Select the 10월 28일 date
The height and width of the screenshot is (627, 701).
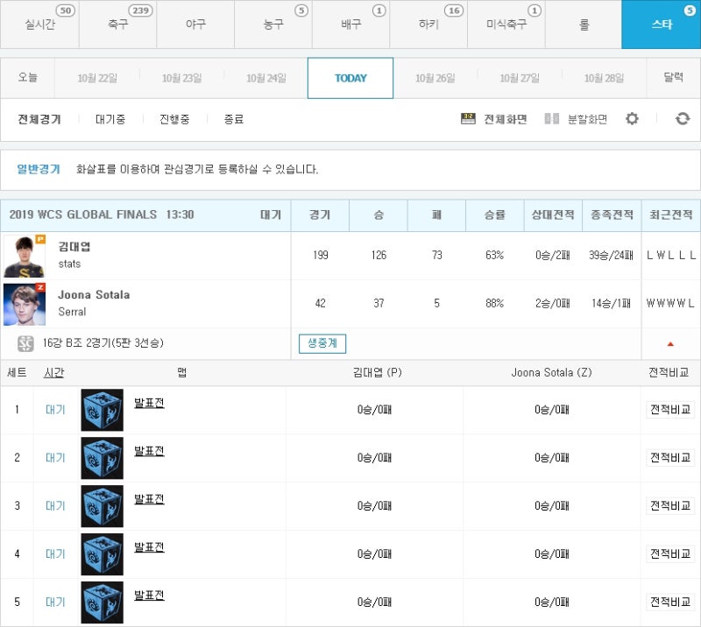point(605,78)
